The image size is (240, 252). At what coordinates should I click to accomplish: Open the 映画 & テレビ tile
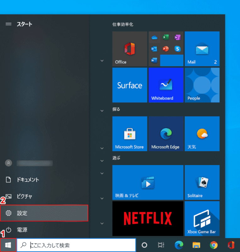tap(148, 182)
